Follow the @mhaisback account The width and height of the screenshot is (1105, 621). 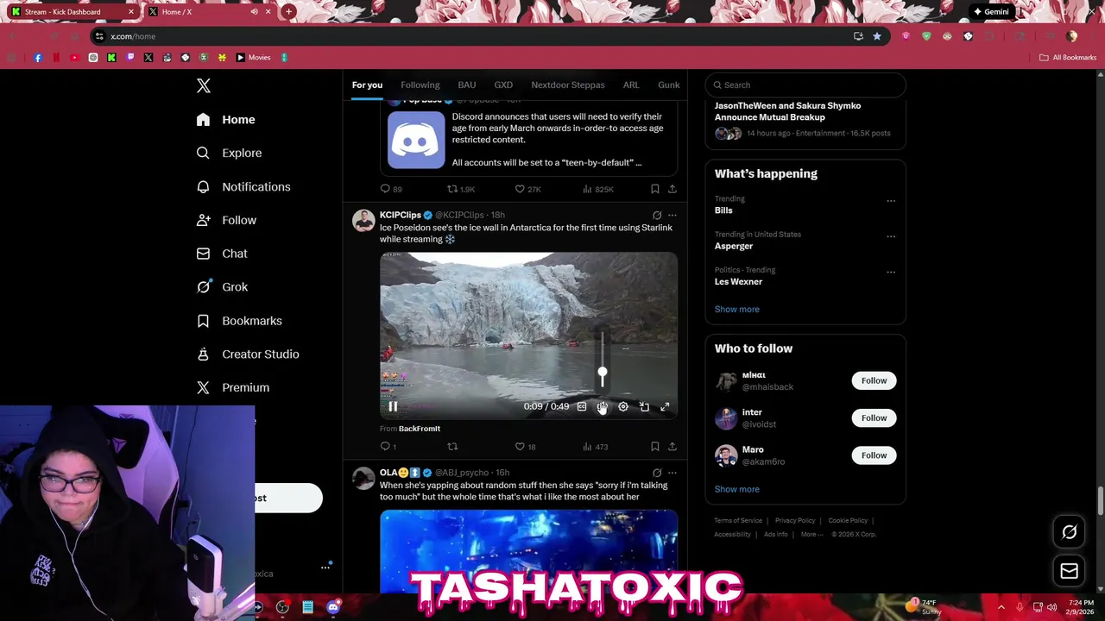pos(874,380)
